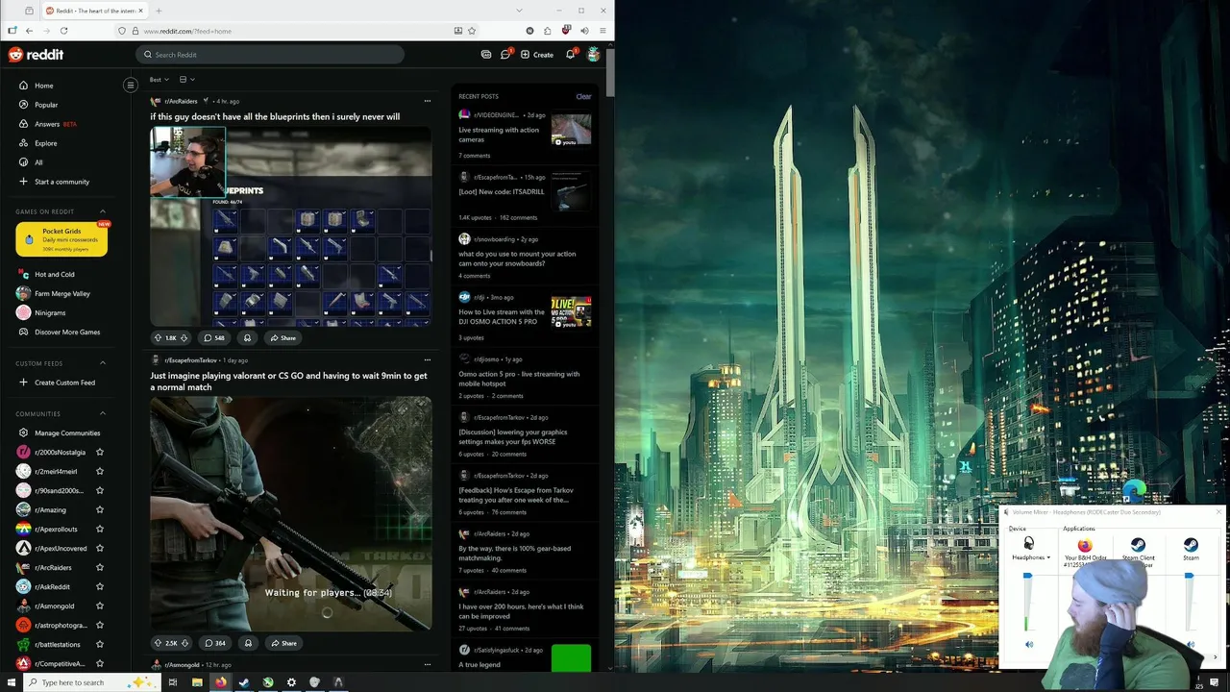Collapse the Games on Reddit section
Image resolution: width=1230 pixels, height=692 pixels.
(103, 211)
